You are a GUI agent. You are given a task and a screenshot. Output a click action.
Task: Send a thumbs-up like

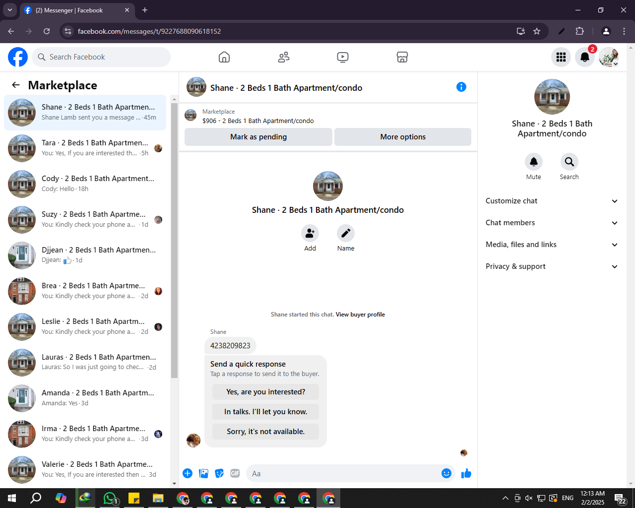pos(466,473)
